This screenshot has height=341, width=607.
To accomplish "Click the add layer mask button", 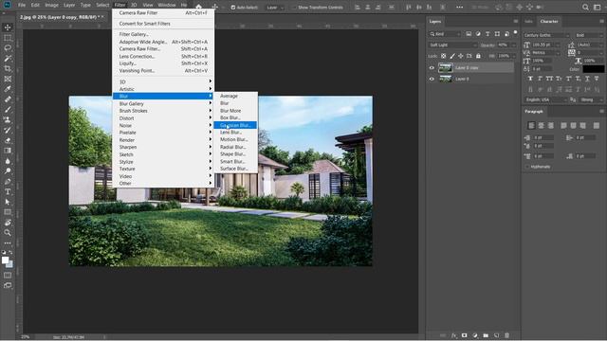I will click(x=464, y=335).
